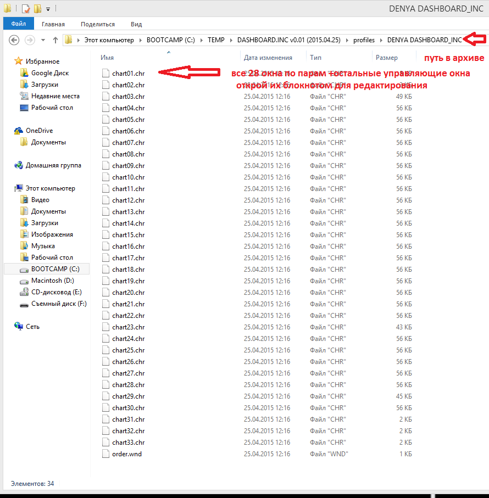489x498 pixels.
Task: Open Недавние места in favorites
Action: click(x=55, y=96)
